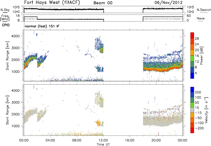The image size is (211, 146).
Task: Click the 'normal (fast) 151 IF' text
Action: coord(42,26)
